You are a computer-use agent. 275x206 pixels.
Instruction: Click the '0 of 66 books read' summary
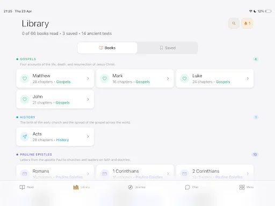[x=40, y=33]
